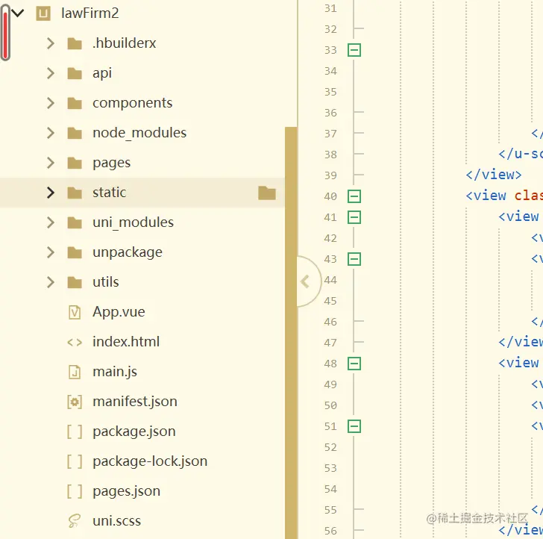
Task: Click line number 39 in gutter
Action: 330,175
